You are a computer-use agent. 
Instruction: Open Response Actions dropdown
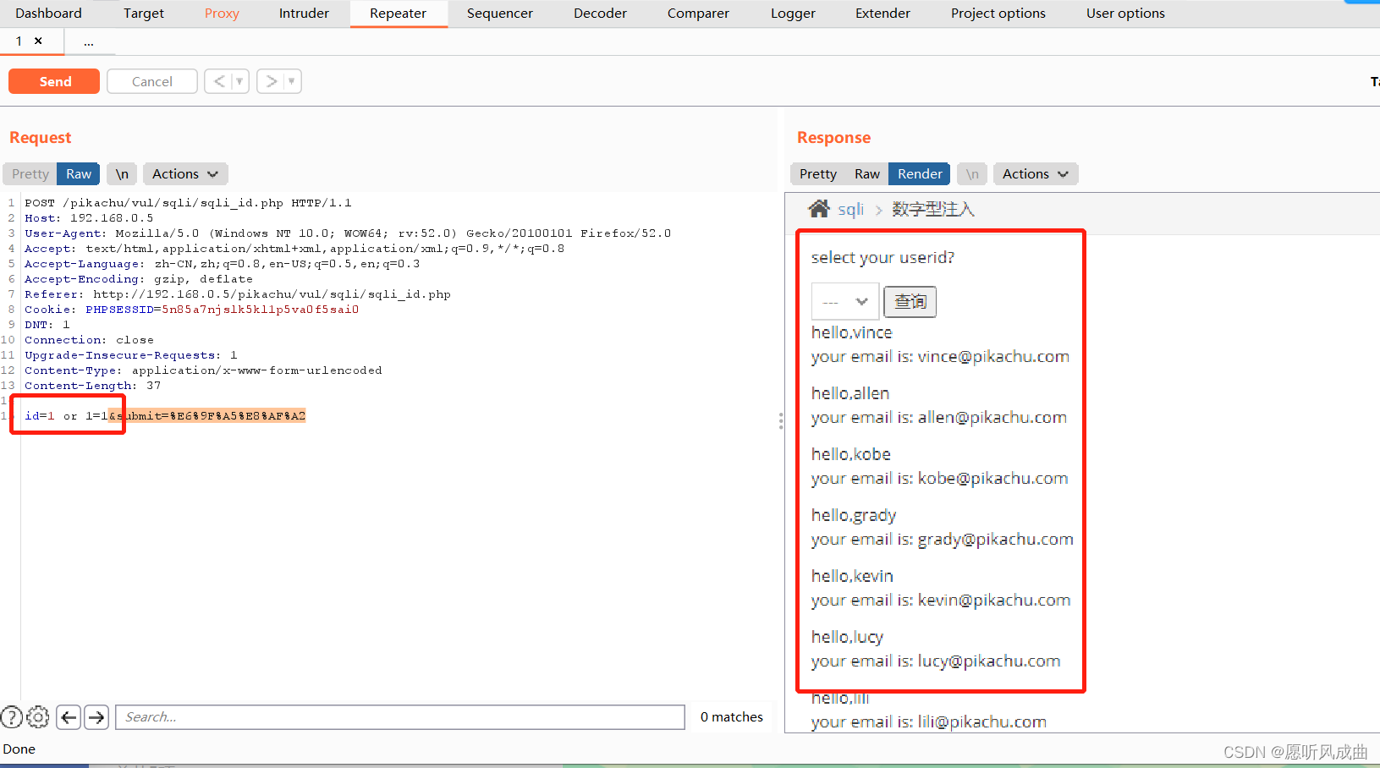[x=1036, y=173]
